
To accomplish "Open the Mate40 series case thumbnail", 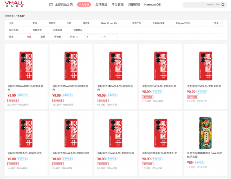I will (x=26, y=66).
